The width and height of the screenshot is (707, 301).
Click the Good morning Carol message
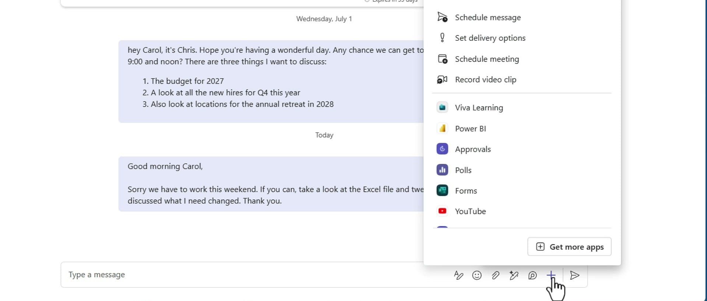(271, 184)
